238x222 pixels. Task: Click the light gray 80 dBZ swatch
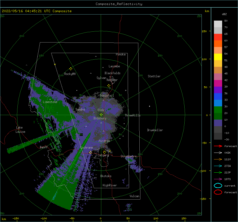pos(218,24)
